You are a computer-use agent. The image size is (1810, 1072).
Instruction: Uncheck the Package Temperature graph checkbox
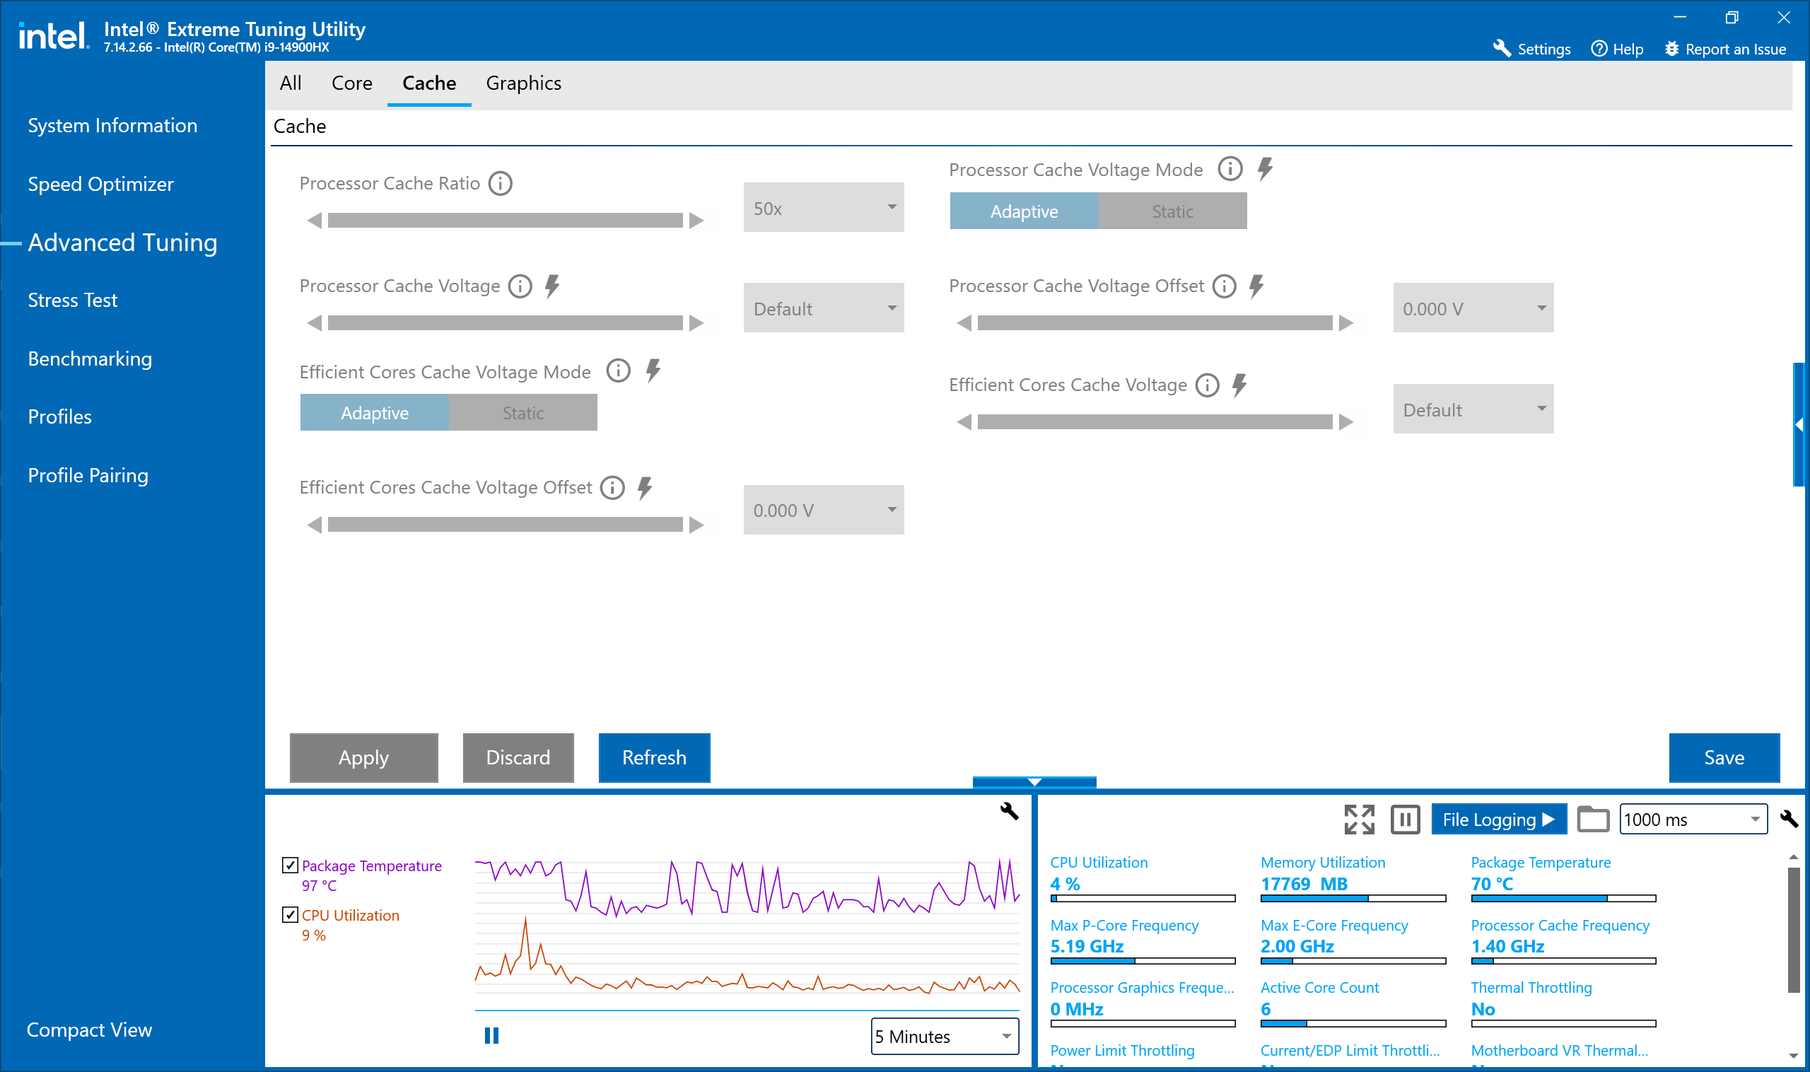pos(291,865)
